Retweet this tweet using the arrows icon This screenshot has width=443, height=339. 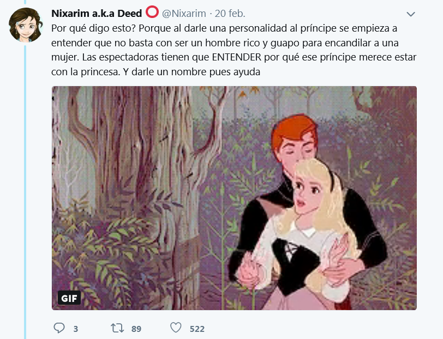[117, 328]
